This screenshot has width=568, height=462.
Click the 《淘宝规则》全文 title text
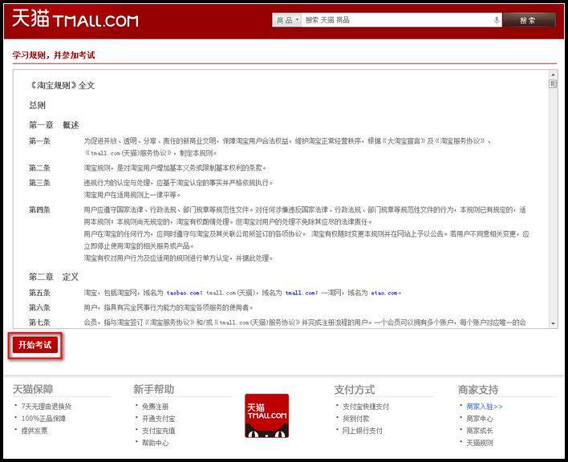pyautogui.click(x=62, y=86)
